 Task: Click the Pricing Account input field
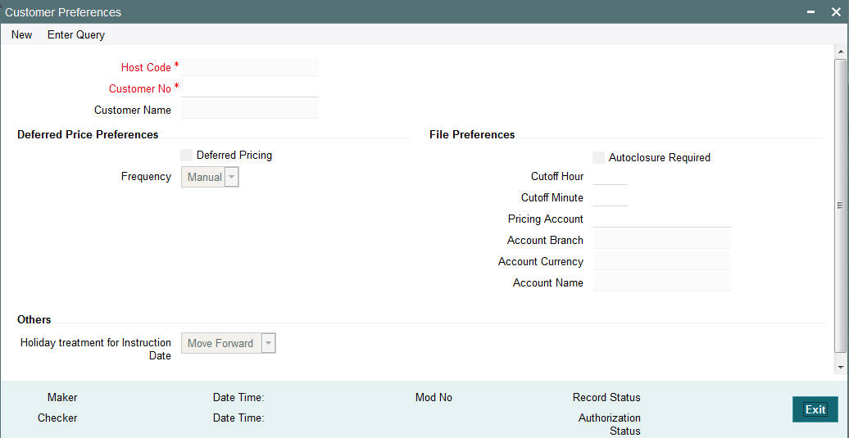pyautogui.click(x=661, y=219)
